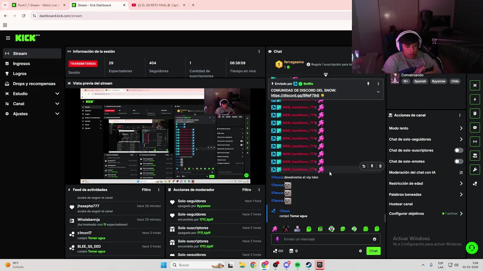Open Filtro in Acciones de moderador
This screenshot has width=483, height=271.
tap(247, 190)
